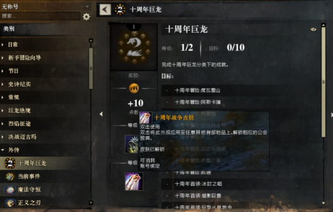Open settings gear next to search box
Viewport: 333px width, 212px height.
click(87, 17)
